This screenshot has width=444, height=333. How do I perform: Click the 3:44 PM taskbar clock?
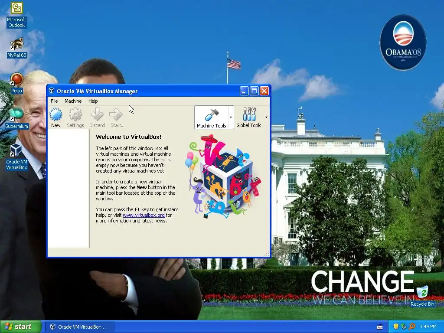428,327
